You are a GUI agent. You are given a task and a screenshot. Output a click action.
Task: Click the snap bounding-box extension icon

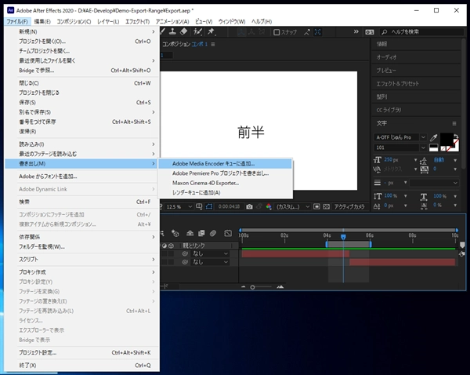click(318, 32)
